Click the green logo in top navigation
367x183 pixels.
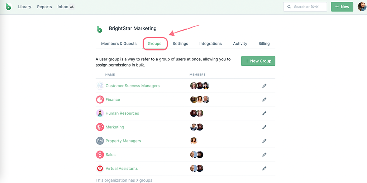tap(9, 7)
